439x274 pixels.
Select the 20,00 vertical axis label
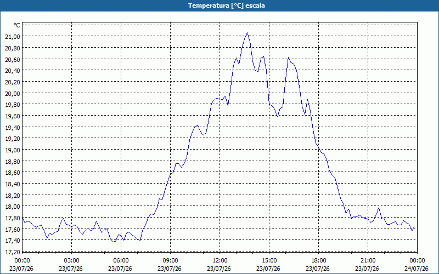[13, 93]
